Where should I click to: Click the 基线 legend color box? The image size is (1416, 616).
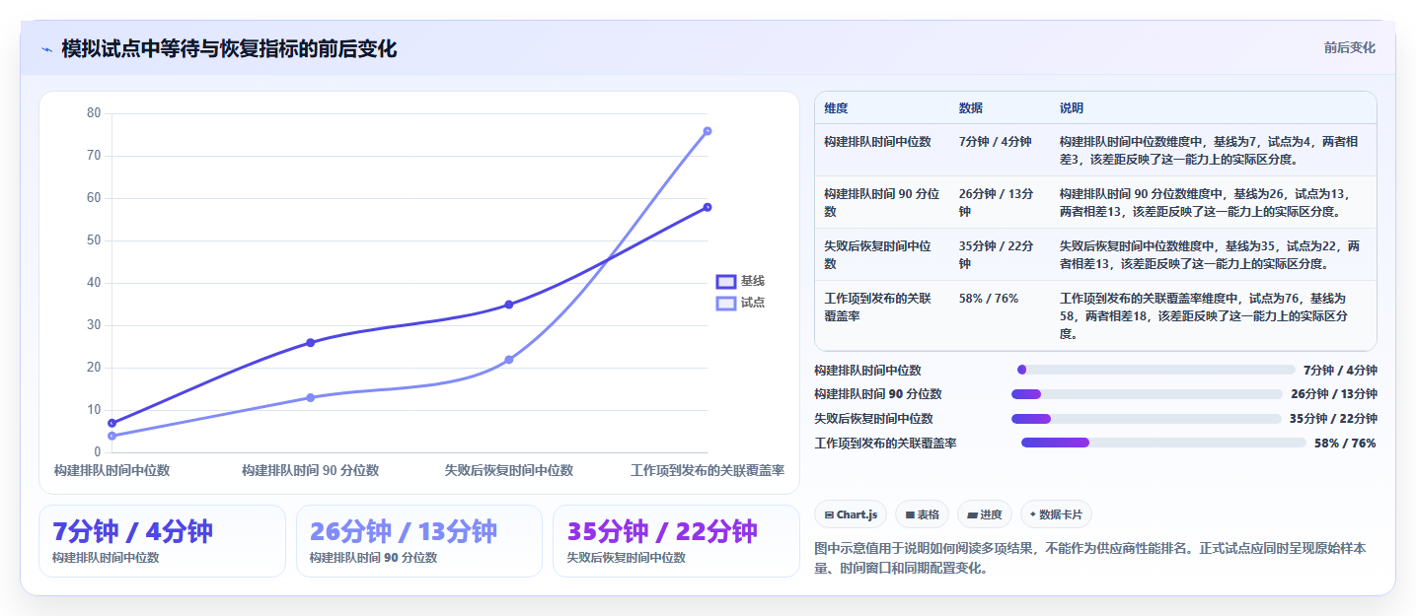(726, 281)
